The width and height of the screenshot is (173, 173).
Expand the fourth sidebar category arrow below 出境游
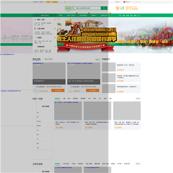coord(55,47)
